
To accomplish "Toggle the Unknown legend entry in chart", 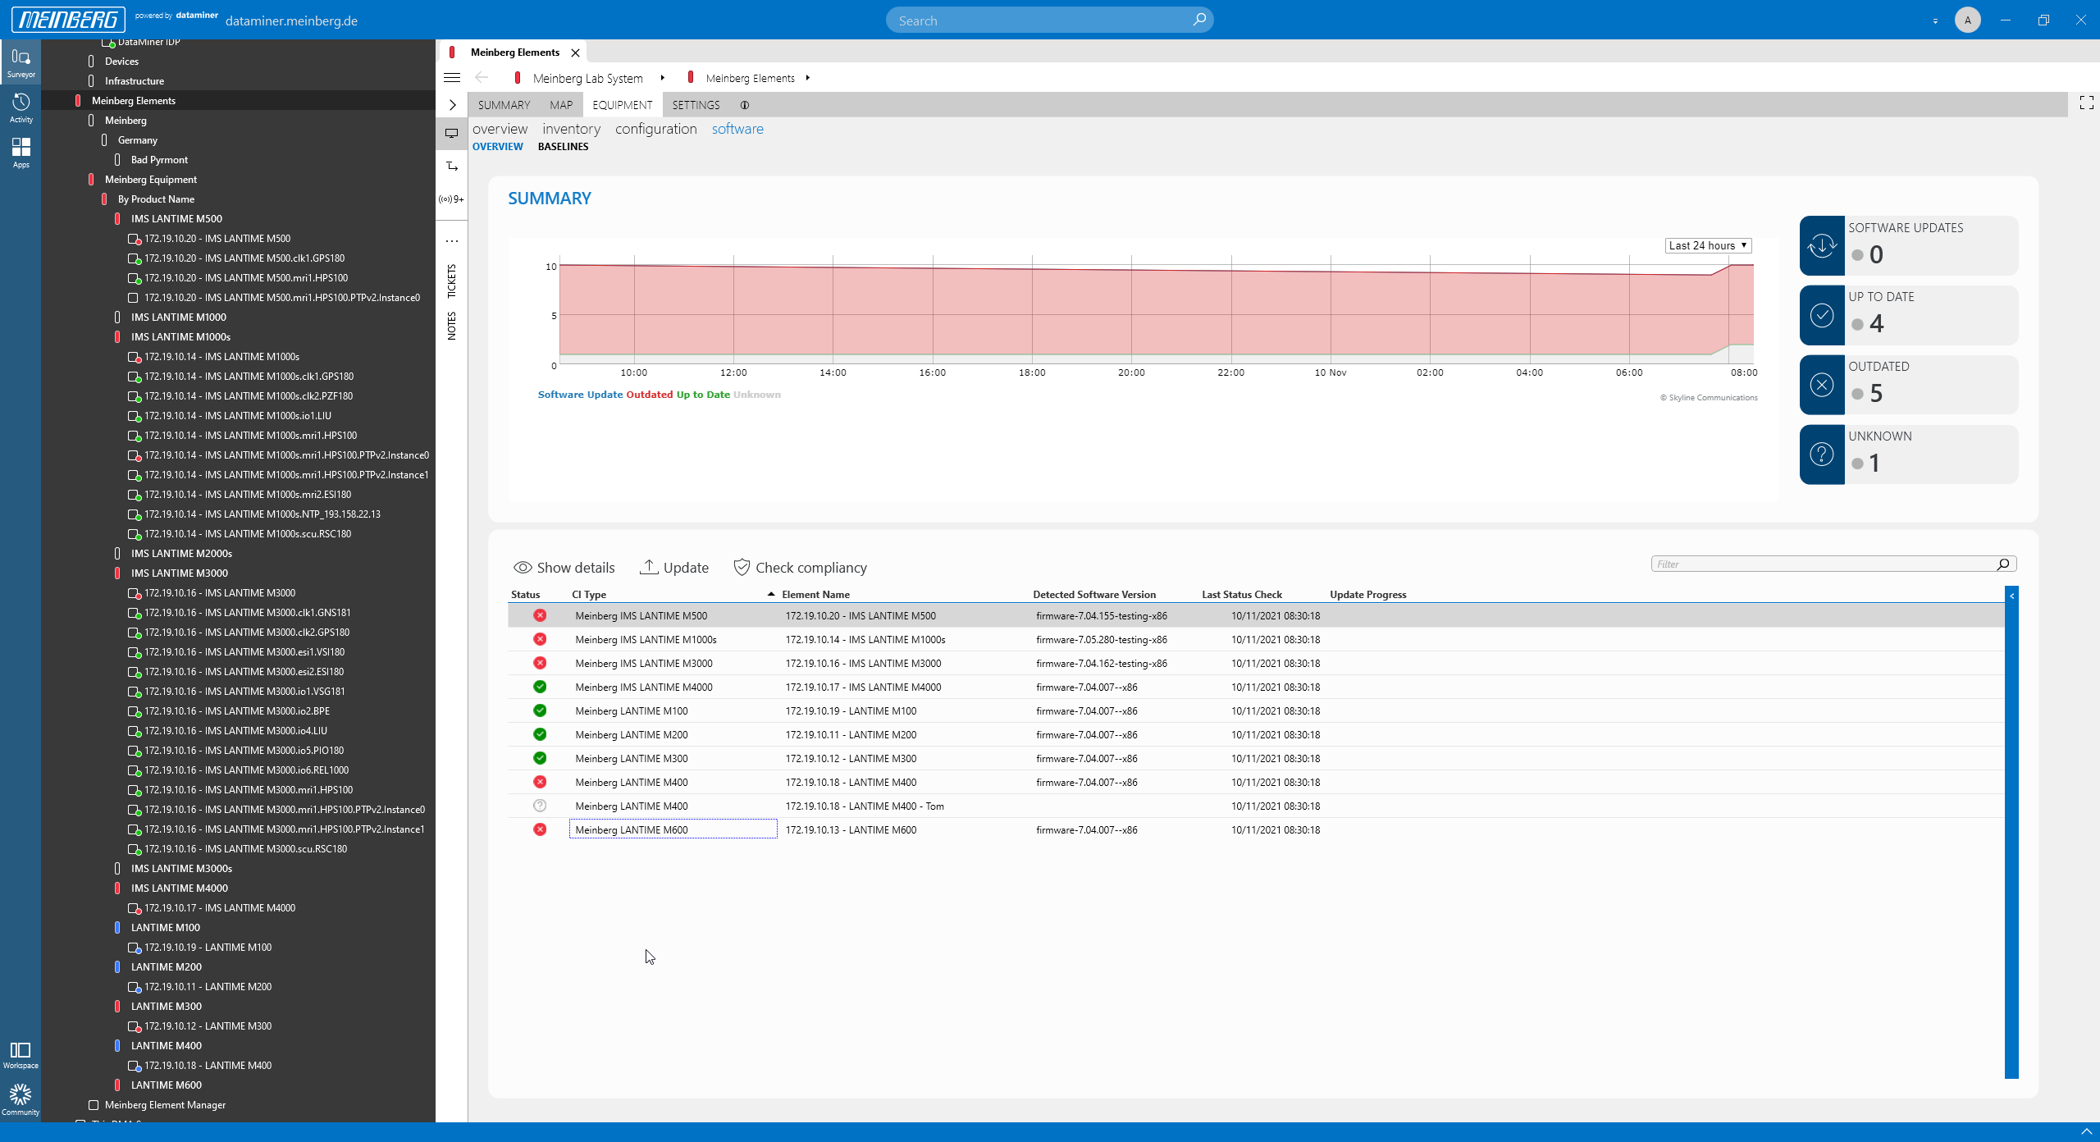I will click(756, 395).
